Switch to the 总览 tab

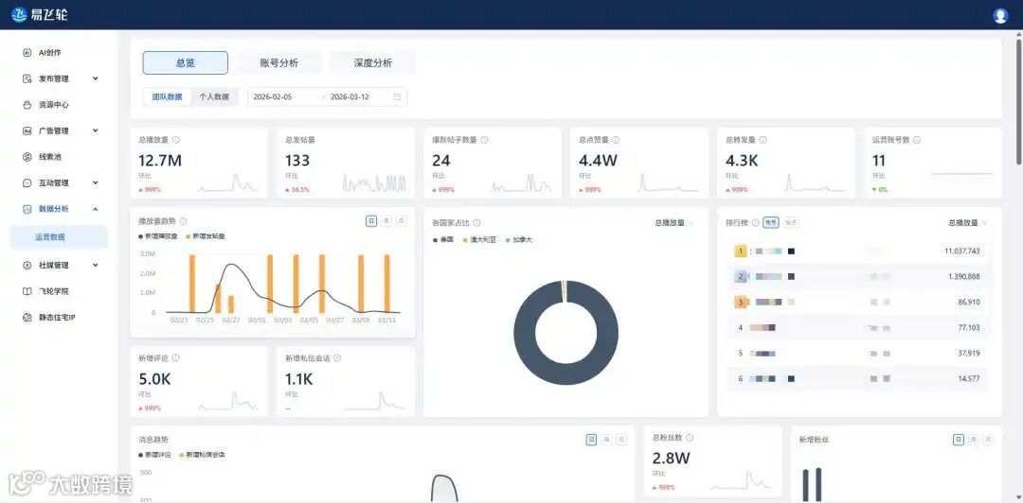coord(186,63)
